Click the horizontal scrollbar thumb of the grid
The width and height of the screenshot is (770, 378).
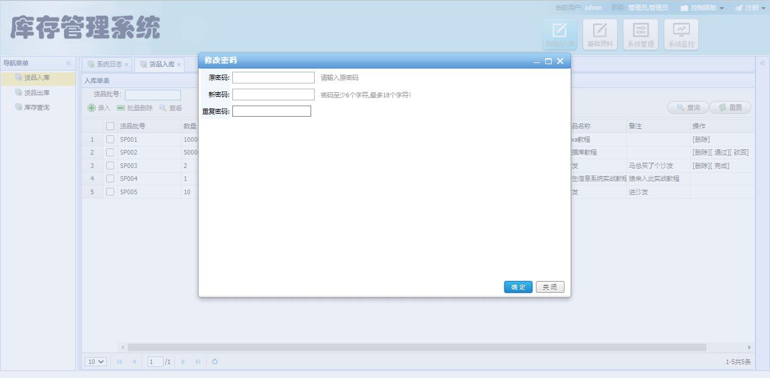pos(417,347)
